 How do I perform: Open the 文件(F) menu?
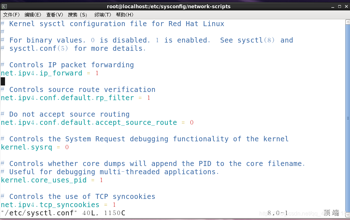point(11,15)
